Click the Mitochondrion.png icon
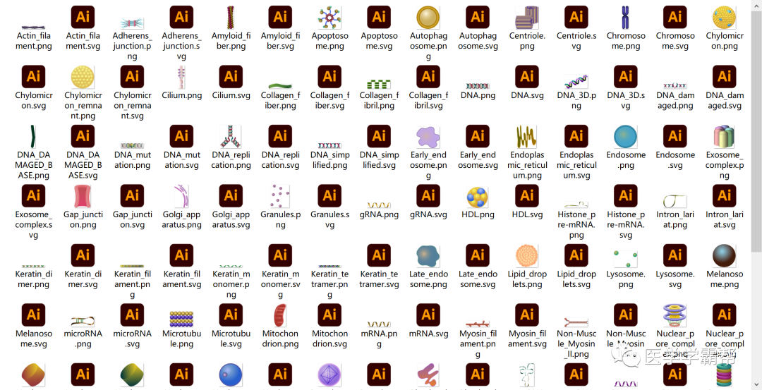Viewport: 762px width, 390px height. pos(280,315)
